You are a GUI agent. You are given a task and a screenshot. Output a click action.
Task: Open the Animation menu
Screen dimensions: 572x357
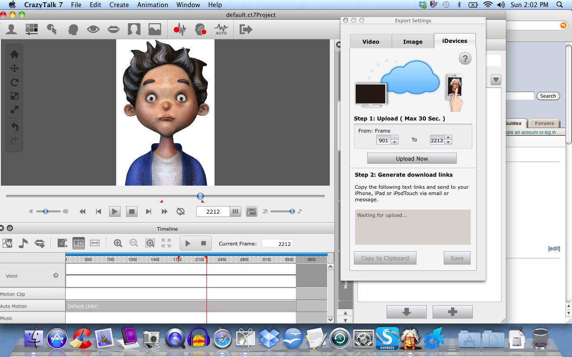[x=152, y=5]
